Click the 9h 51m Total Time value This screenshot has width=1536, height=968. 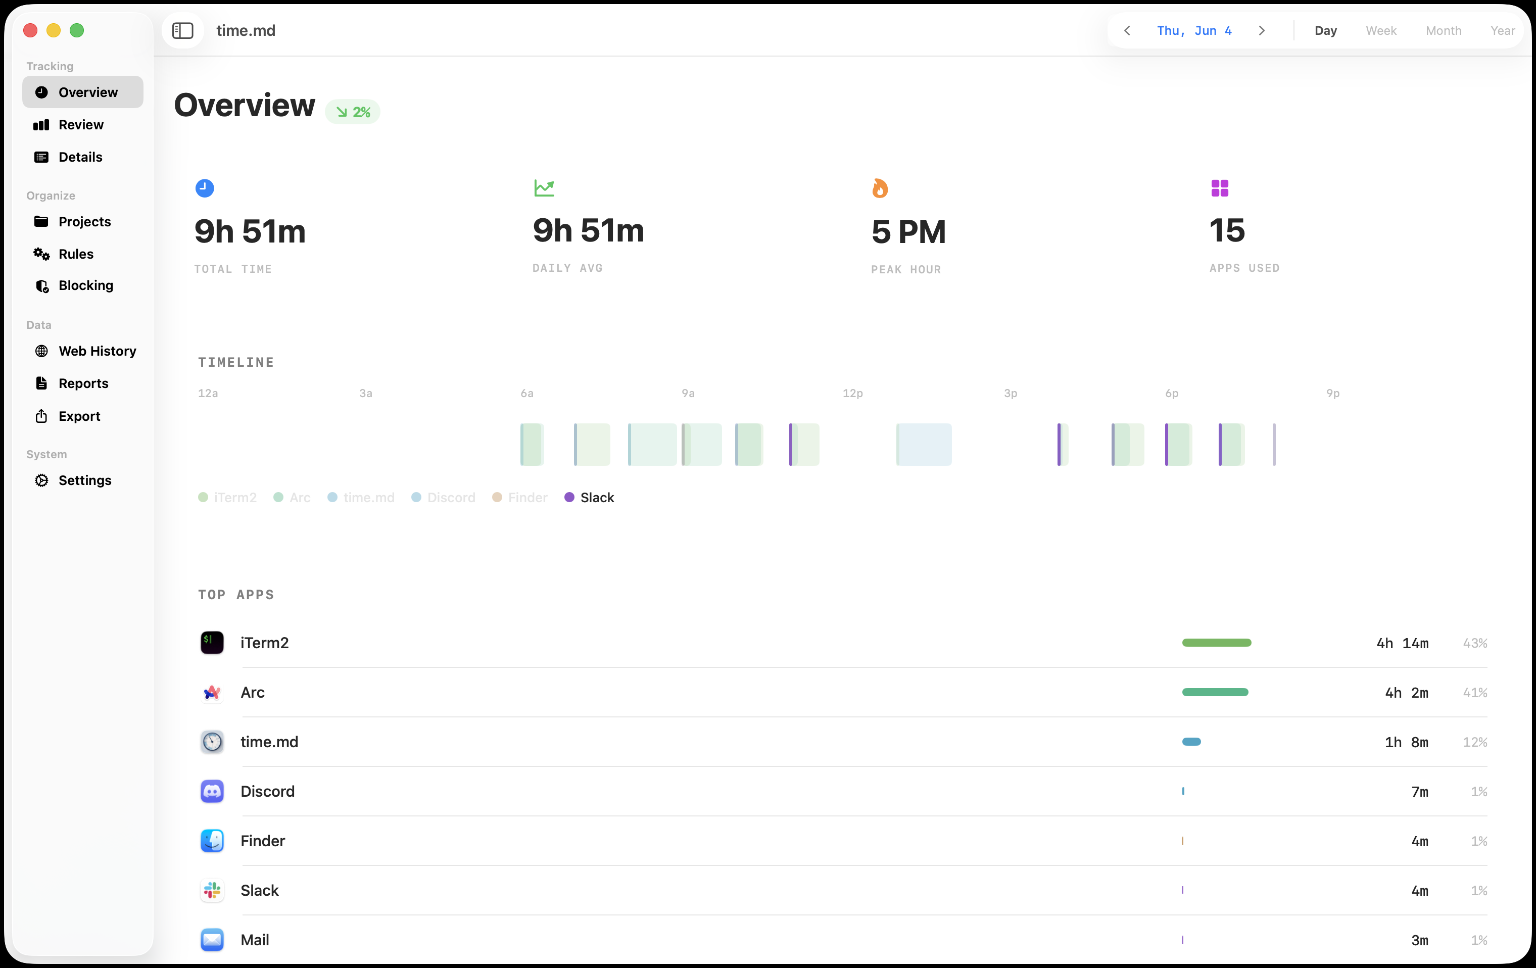[x=250, y=231]
